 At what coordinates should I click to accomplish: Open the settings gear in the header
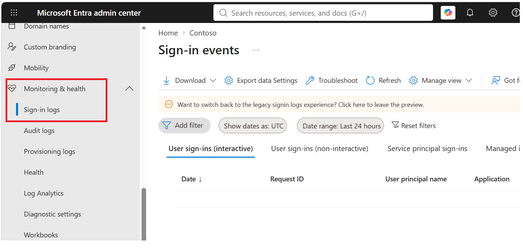pos(493,13)
